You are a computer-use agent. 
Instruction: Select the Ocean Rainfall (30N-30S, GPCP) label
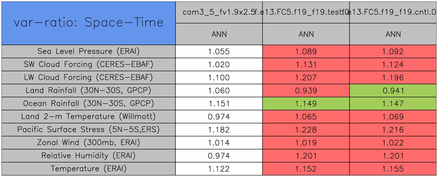(88, 103)
